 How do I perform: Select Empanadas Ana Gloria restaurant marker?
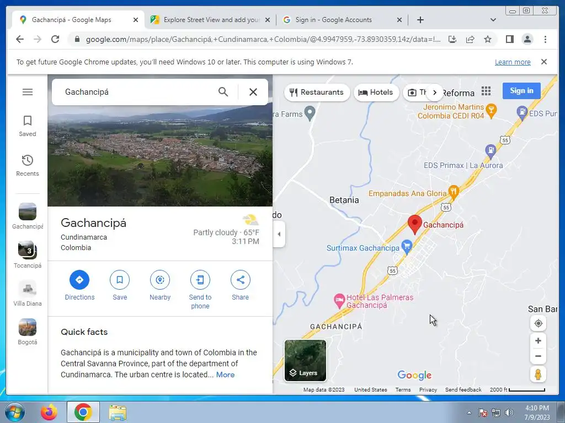tap(454, 192)
